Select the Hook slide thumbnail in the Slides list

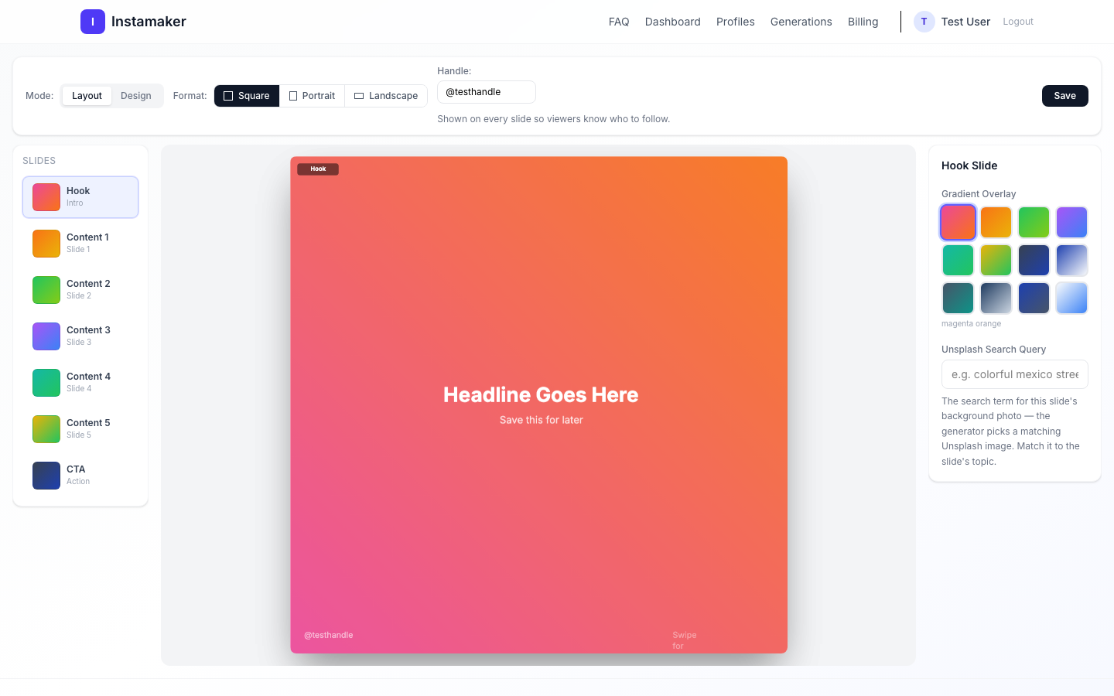(x=46, y=197)
